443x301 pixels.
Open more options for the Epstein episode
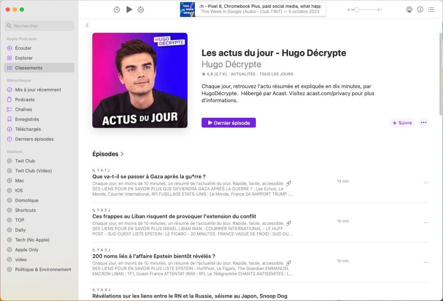point(426,262)
